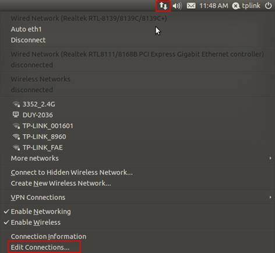The image size is (275, 253).
Task: Click the wifi icon beside TP-LINK_8960
Action: point(16,137)
